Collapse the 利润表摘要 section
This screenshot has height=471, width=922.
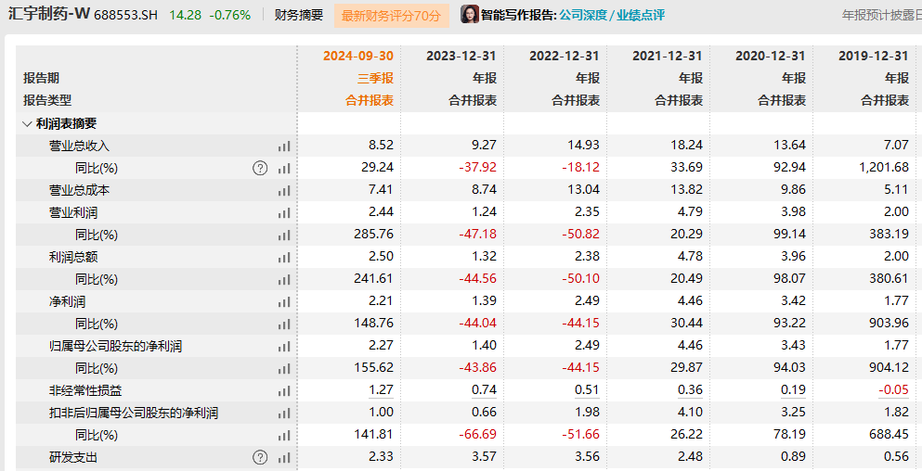(26, 124)
